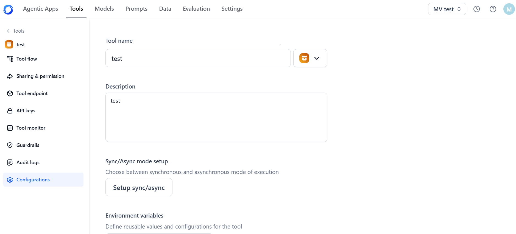The image size is (516, 234).
Task: Click the user avatar M icon
Action: click(x=509, y=9)
